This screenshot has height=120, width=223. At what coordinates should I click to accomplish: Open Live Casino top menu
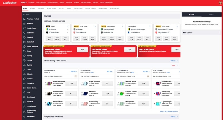pos(41,2)
